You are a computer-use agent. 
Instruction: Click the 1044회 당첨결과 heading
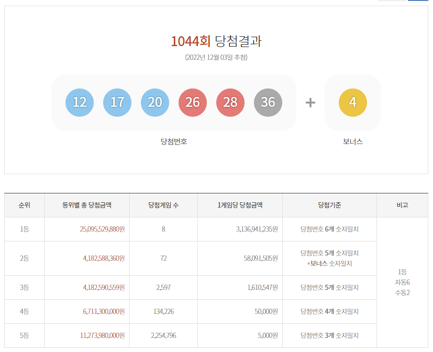(216, 41)
